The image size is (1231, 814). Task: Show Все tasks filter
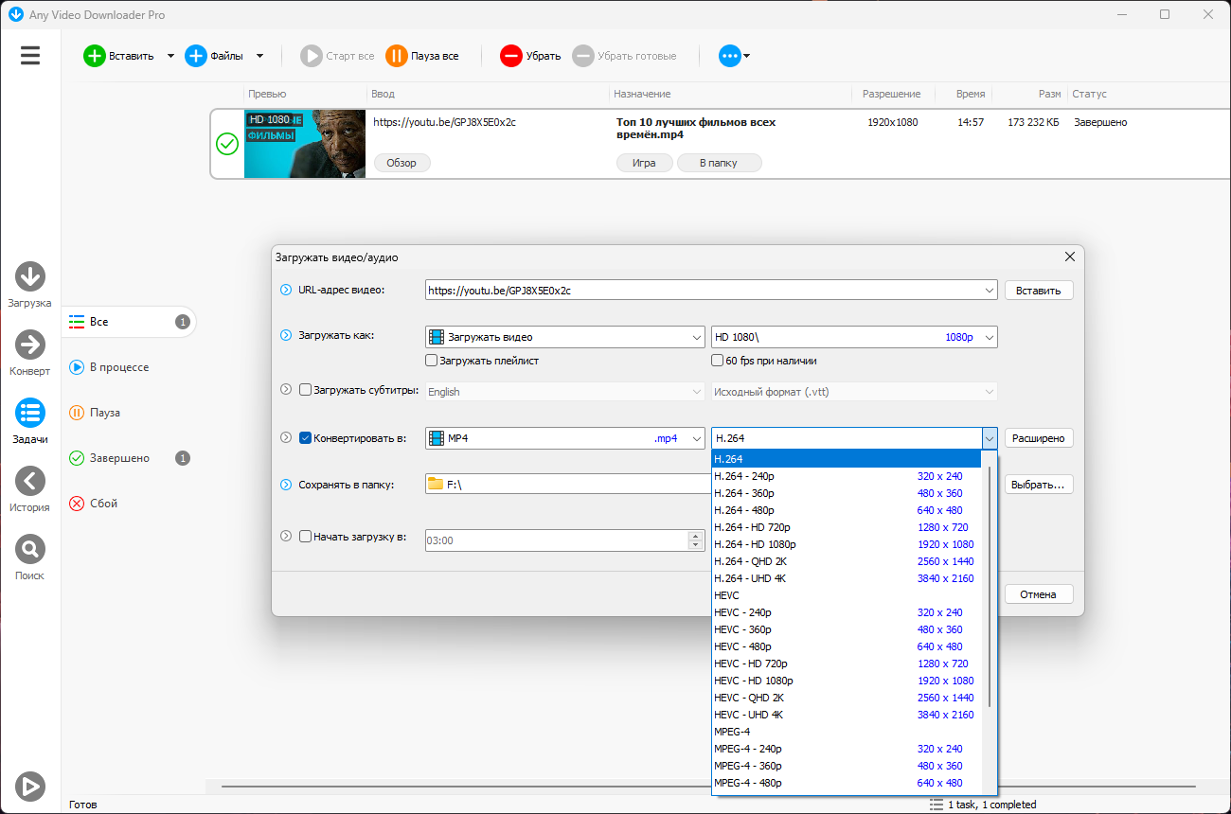pyautogui.click(x=129, y=322)
